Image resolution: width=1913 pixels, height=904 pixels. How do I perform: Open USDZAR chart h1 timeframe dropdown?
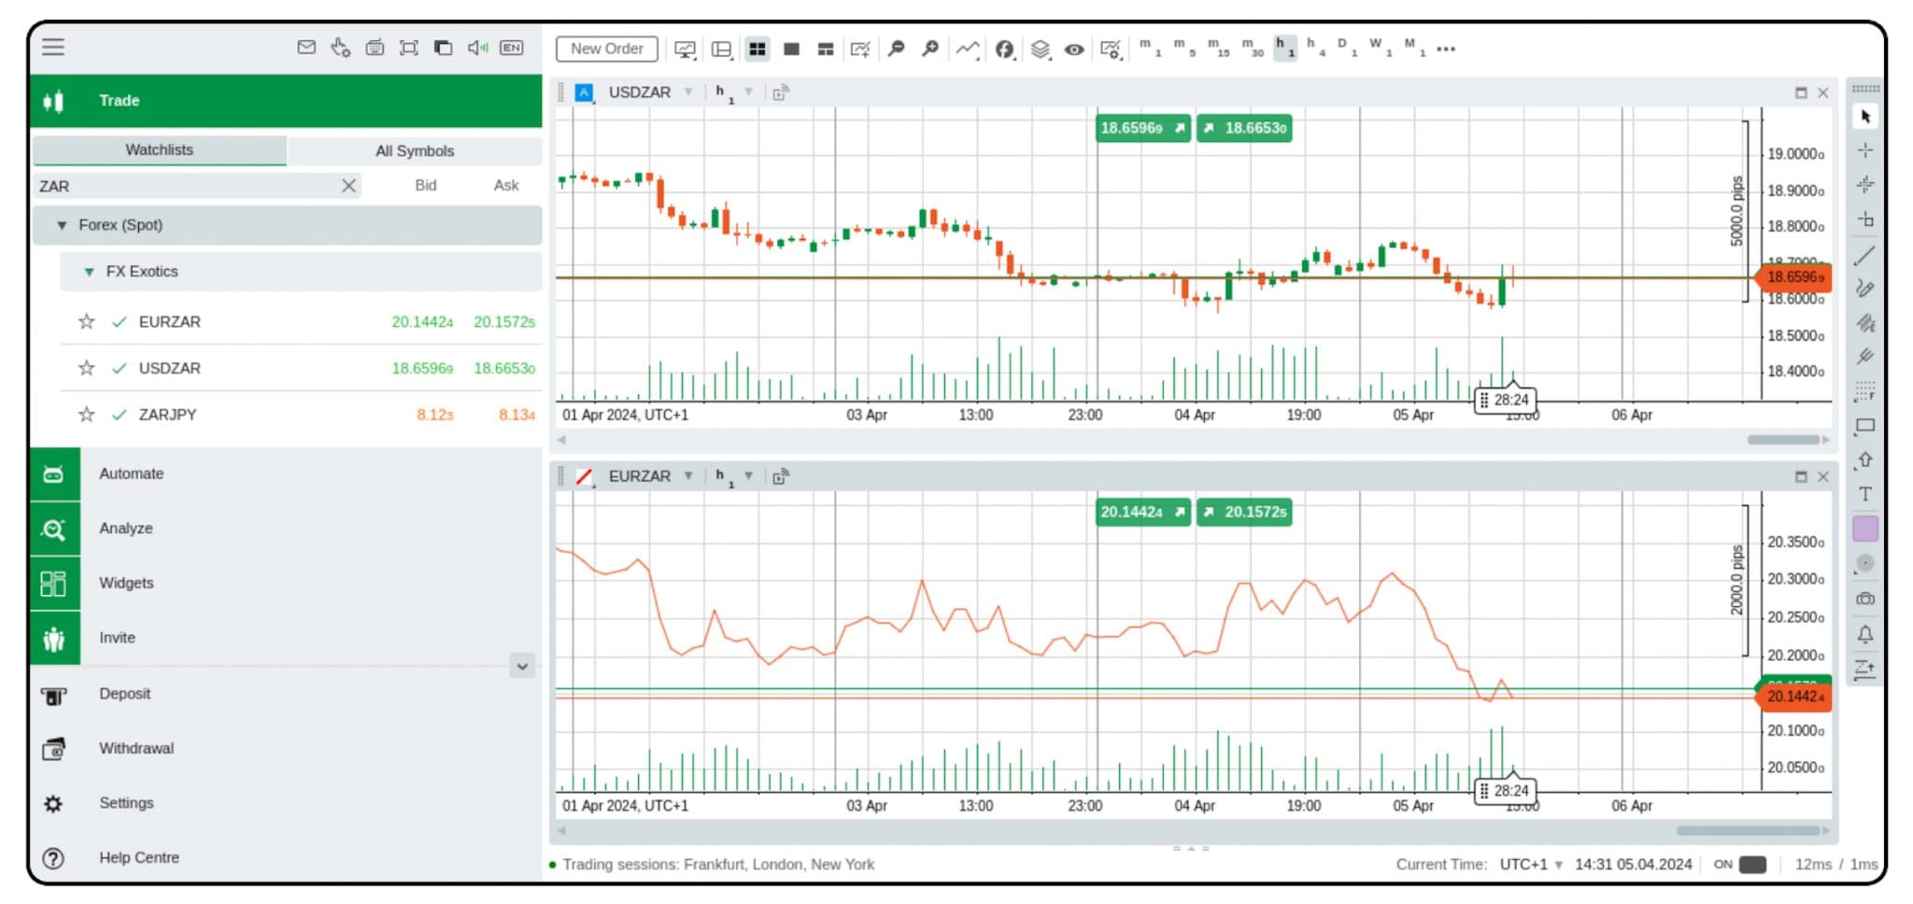pos(748,92)
